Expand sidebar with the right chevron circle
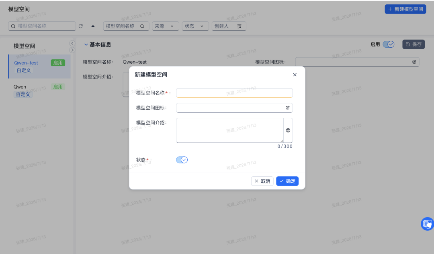Screen dimensions: 434x254 72,50
